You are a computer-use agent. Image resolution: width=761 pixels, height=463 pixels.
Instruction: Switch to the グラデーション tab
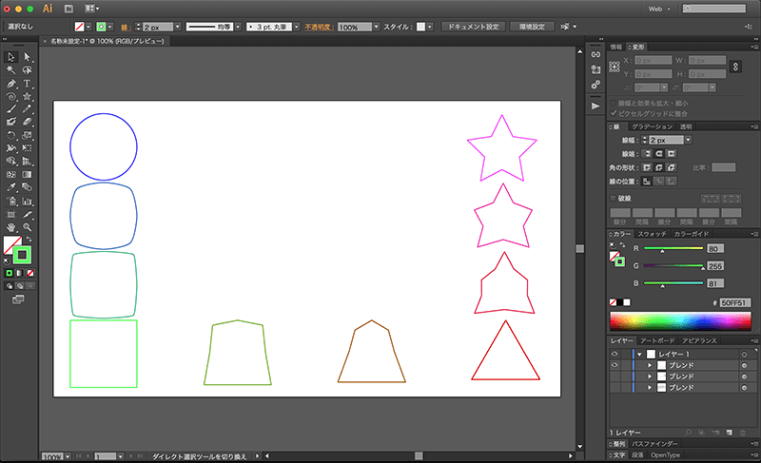coord(652,127)
